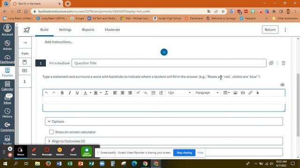Viewport: 300px width, 168px height.
Task: Open History in Canvas sidebar
Action: click(7, 113)
